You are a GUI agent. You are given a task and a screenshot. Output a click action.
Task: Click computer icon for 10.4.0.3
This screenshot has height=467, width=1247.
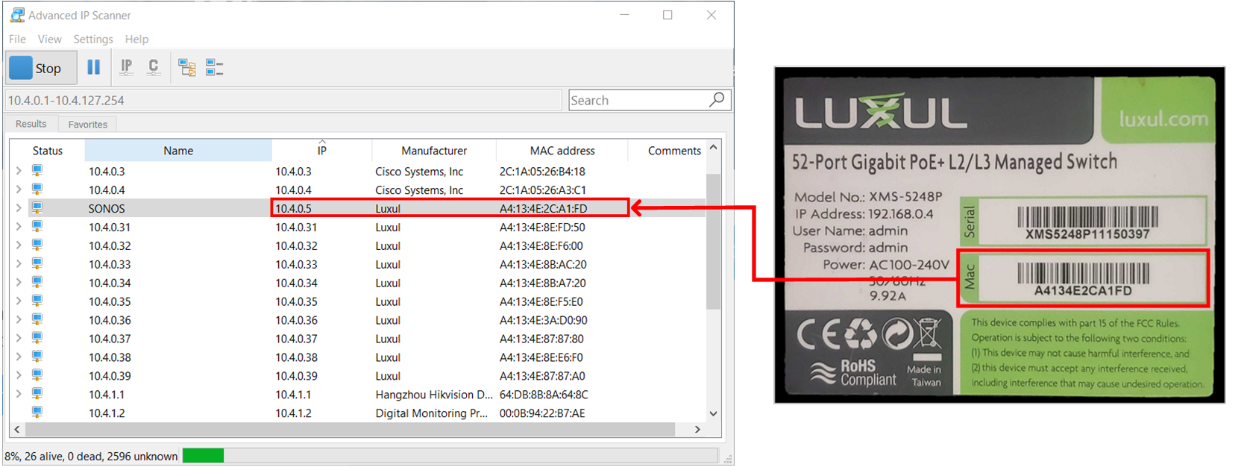pos(37,170)
